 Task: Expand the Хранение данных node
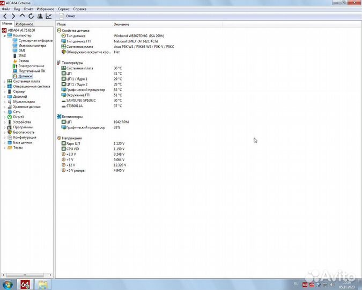[x=4, y=107]
